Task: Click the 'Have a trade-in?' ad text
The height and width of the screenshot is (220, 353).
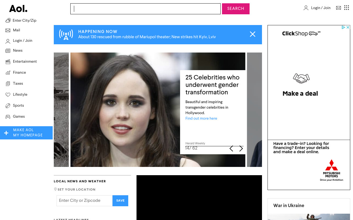Action: click(x=301, y=148)
